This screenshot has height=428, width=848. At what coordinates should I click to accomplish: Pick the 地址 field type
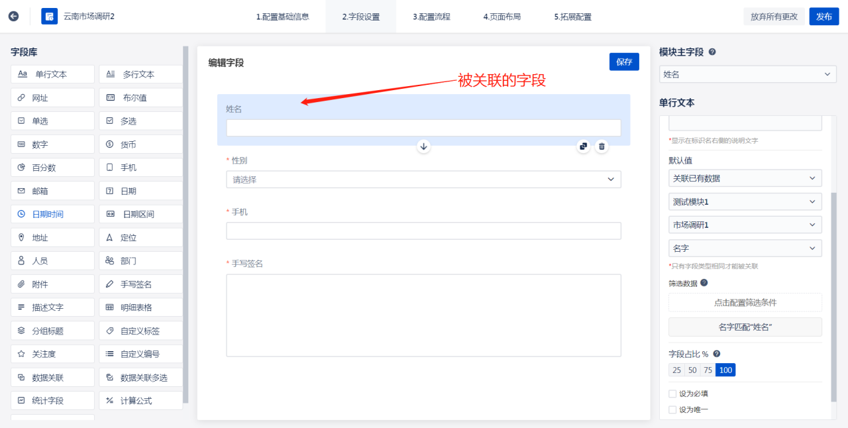click(x=53, y=238)
